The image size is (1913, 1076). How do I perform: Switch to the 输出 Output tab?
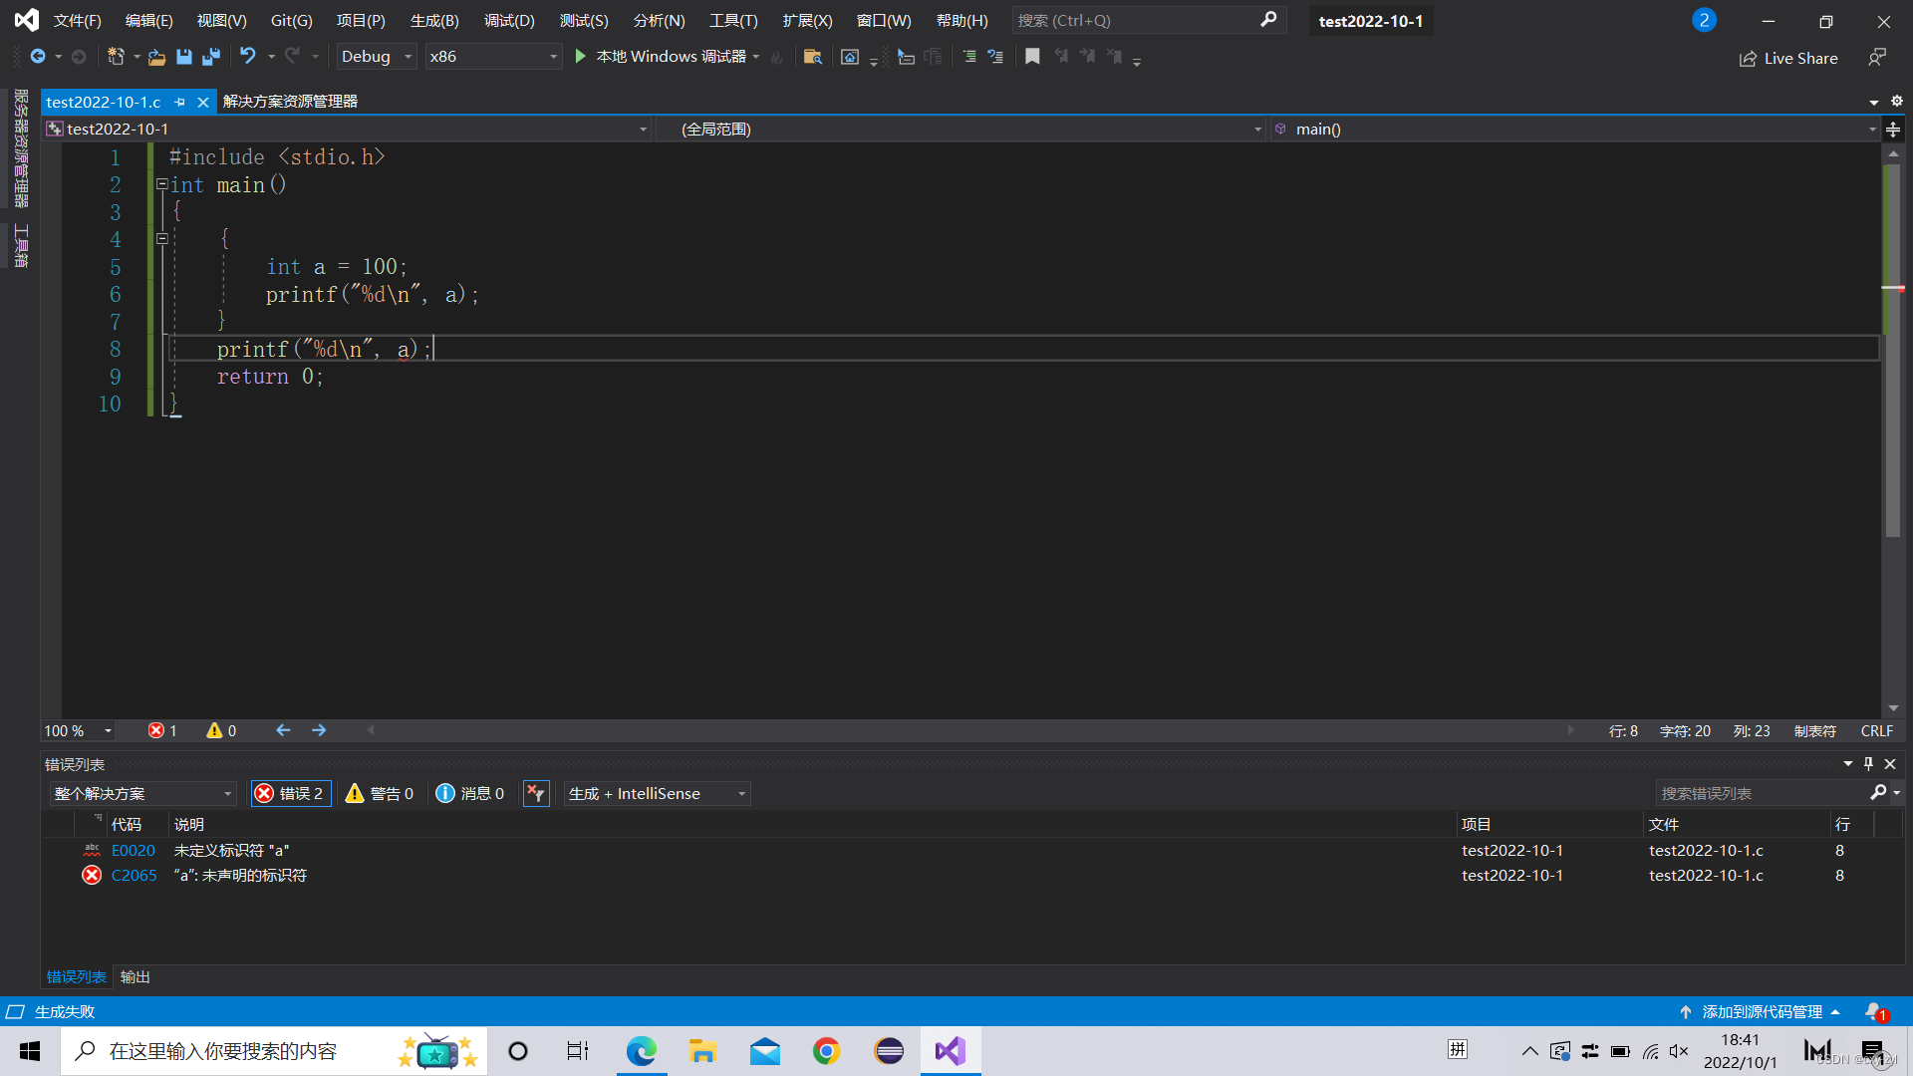coord(135,977)
